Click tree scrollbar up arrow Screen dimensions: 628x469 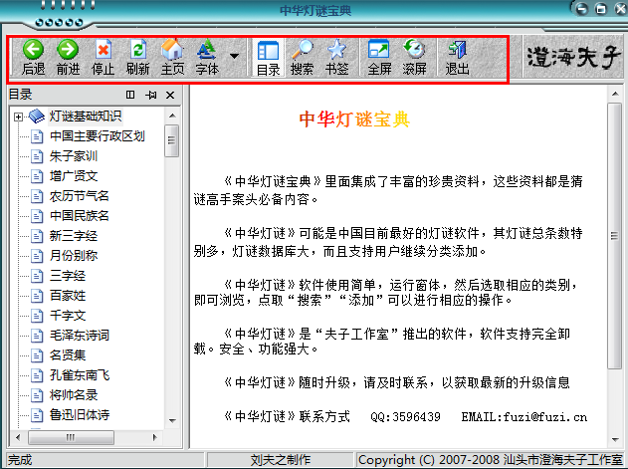(x=172, y=116)
